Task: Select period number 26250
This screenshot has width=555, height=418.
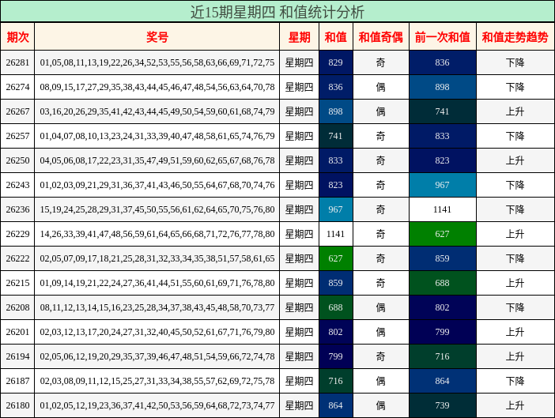Action: point(17,160)
